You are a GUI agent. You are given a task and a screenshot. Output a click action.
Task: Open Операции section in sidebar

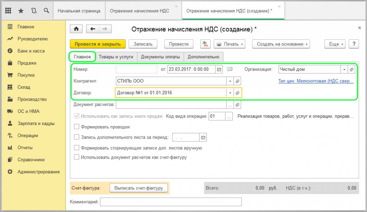coord(28,135)
